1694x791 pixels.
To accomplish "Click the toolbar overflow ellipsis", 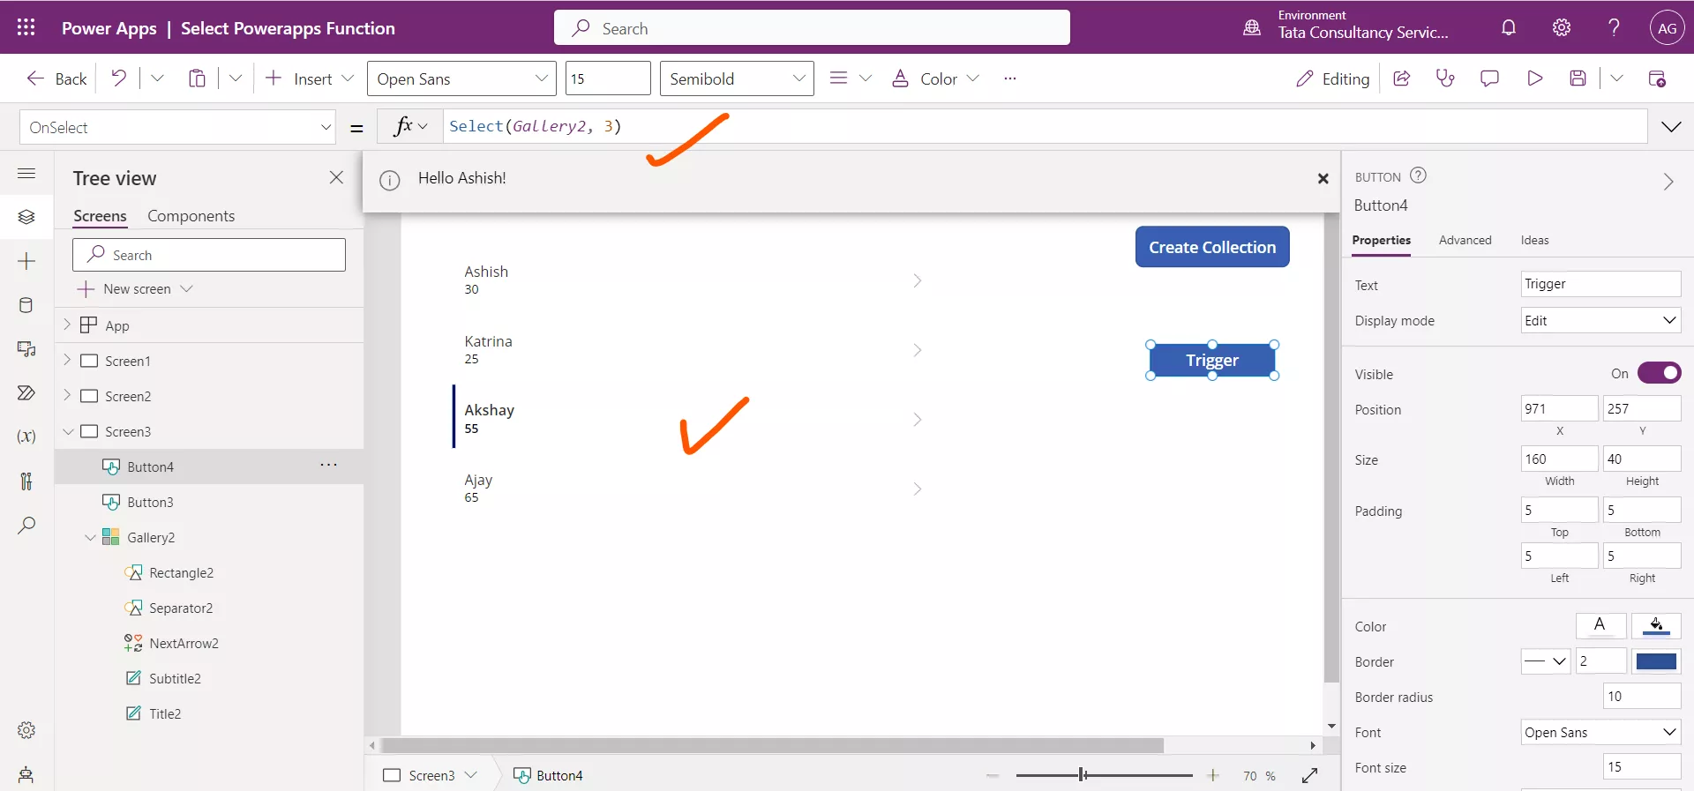I will (x=1010, y=78).
